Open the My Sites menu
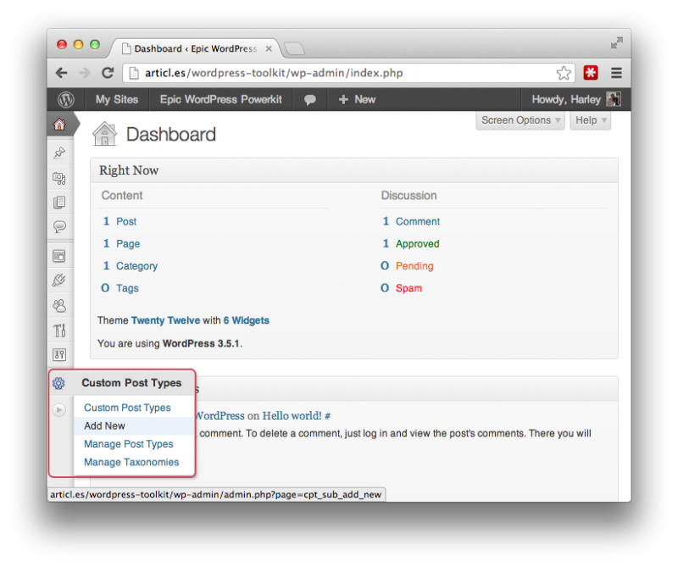The height and width of the screenshot is (567, 678). [x=117, y=99]
